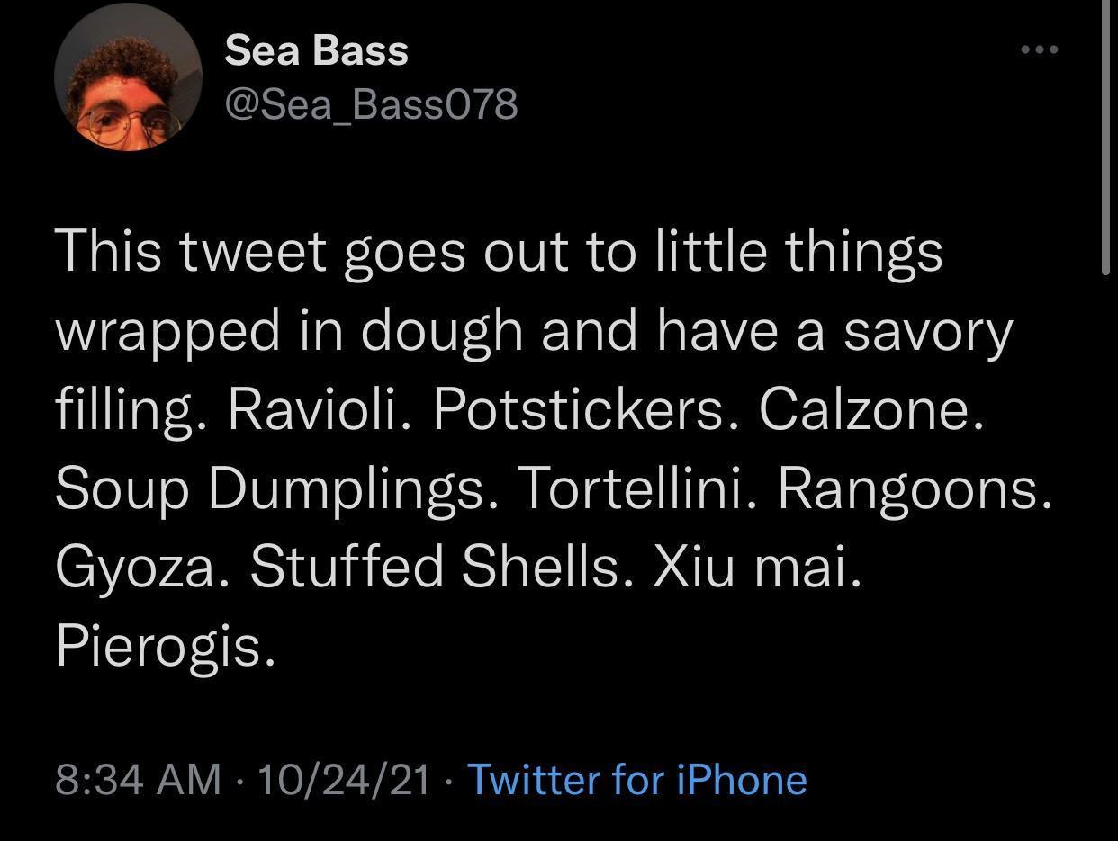The image size is (1118, 841).
Task: Follow the Twitter for iPhone source link
Action: 637,779
